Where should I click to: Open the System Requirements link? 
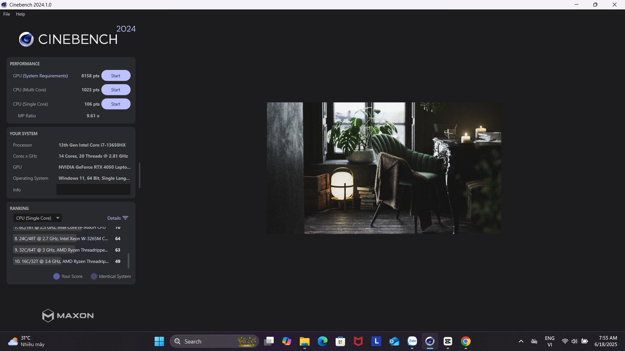coord(45,76)
